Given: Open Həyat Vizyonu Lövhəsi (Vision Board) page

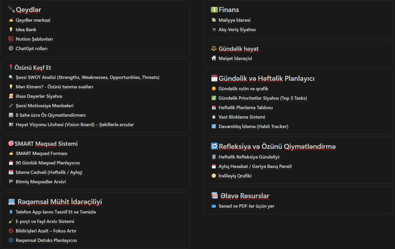Looking at the screenshot, I should coord(75,125).
